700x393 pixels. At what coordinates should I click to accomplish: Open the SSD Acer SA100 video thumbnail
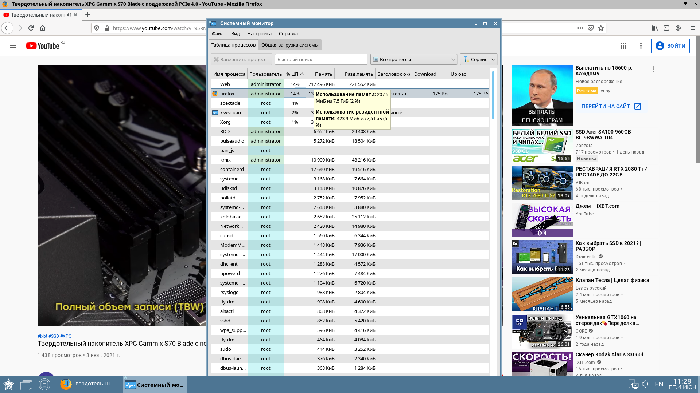(542, 146)
